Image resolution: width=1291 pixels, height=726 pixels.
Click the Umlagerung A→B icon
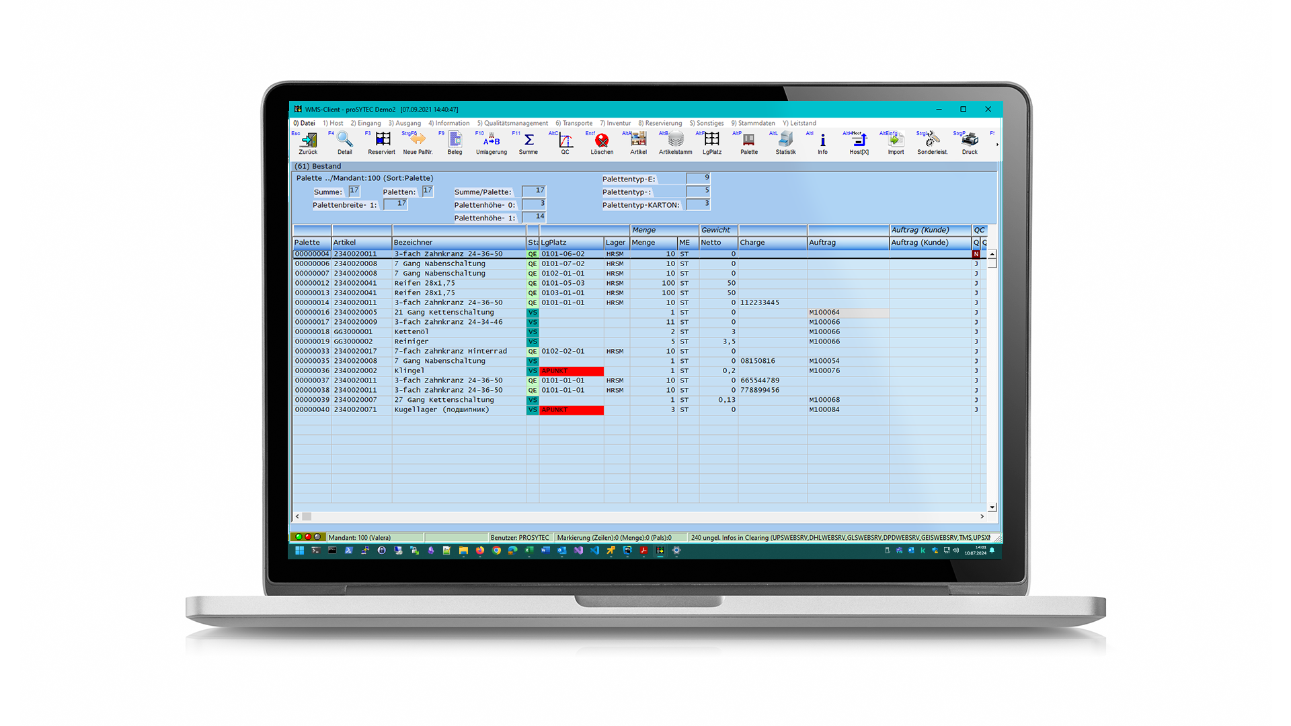tap(492, 142)
